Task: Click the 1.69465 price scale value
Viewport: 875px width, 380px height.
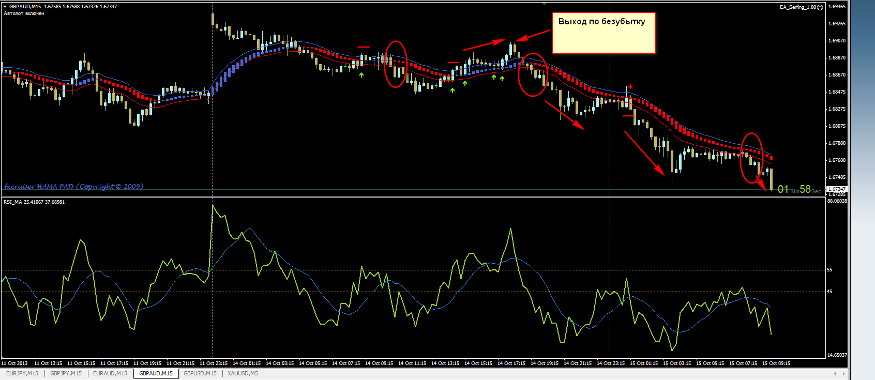Action: (x=837, y=7)
